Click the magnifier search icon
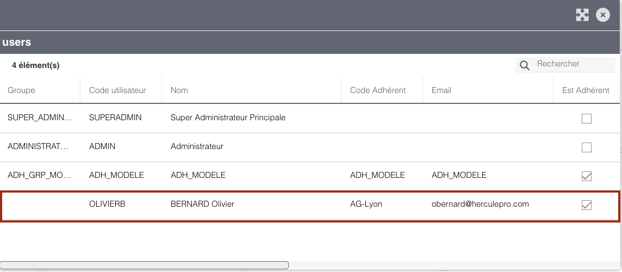Image resolution: width=622 pixels, height=272 pixels. [525, 65]
